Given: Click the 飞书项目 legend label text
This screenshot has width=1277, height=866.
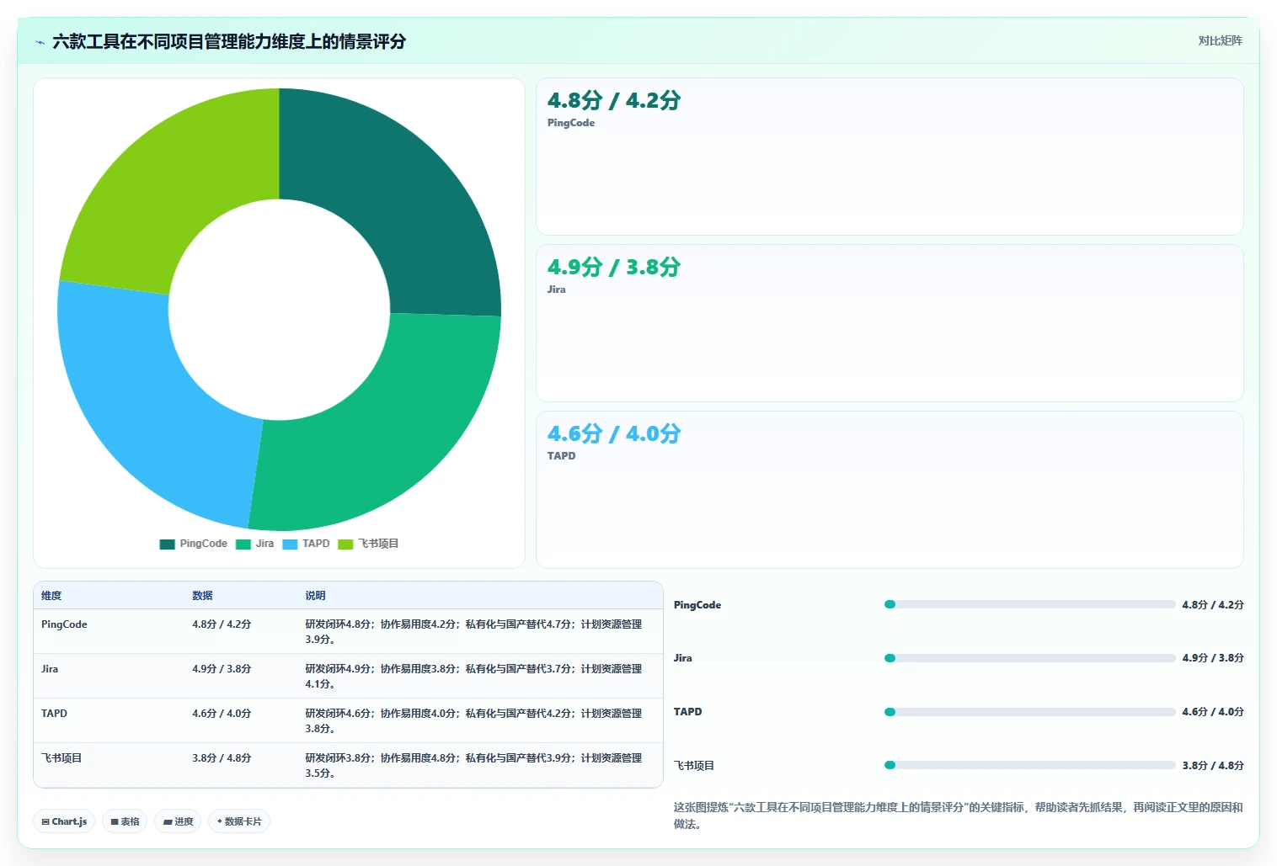Looking at the screenshot, I should pos(378,544).
